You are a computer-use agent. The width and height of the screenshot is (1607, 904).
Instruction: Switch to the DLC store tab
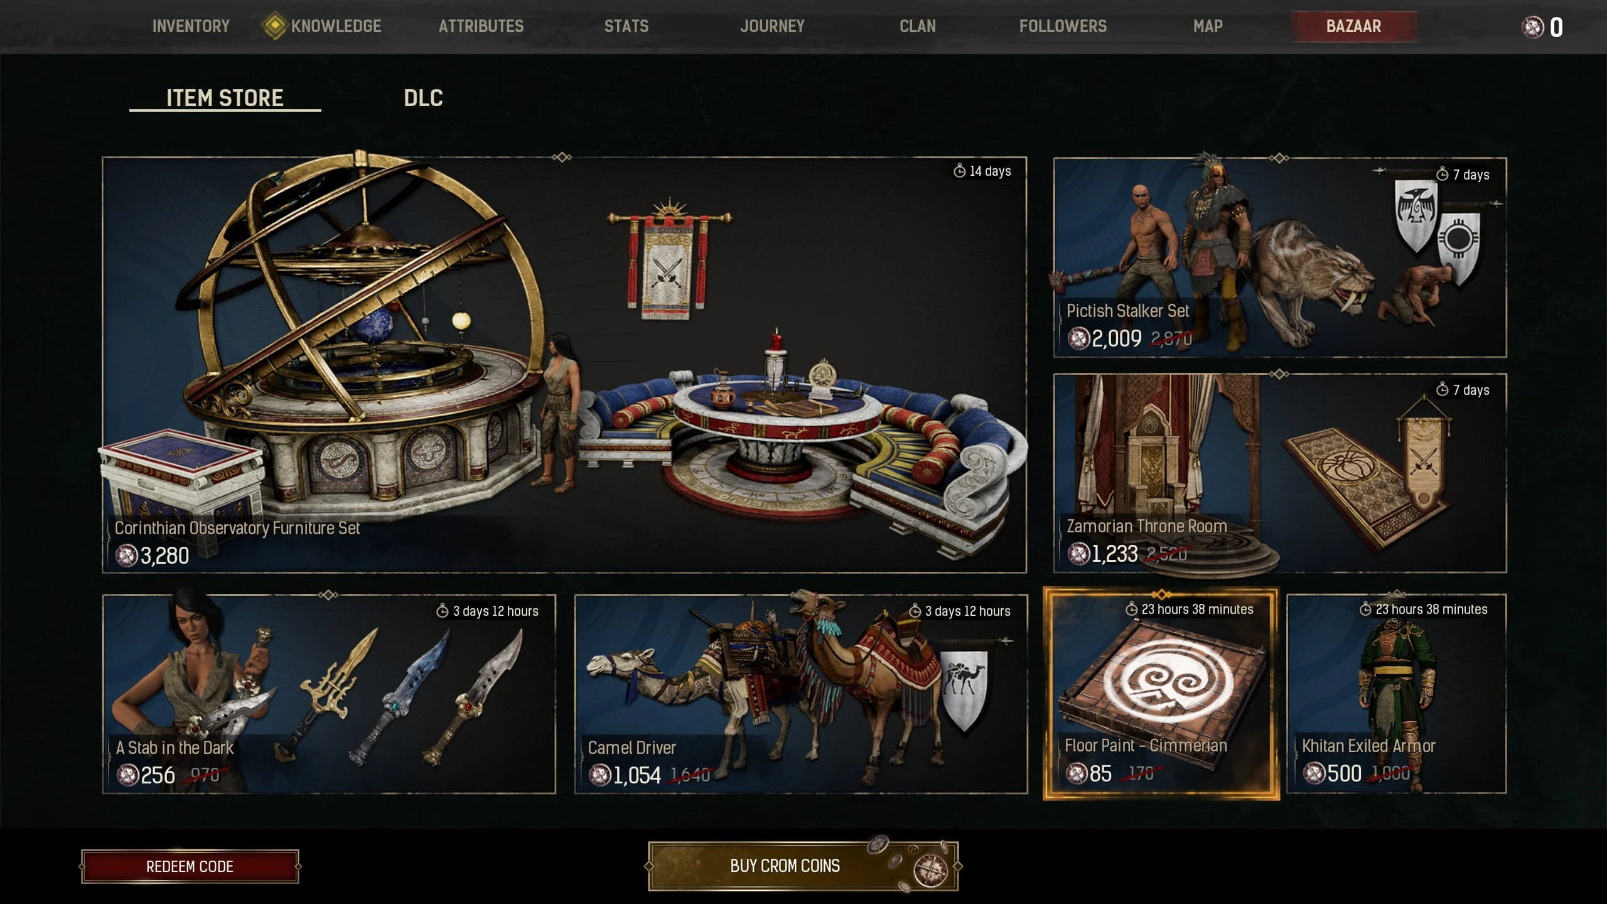(x=424, y=98)
